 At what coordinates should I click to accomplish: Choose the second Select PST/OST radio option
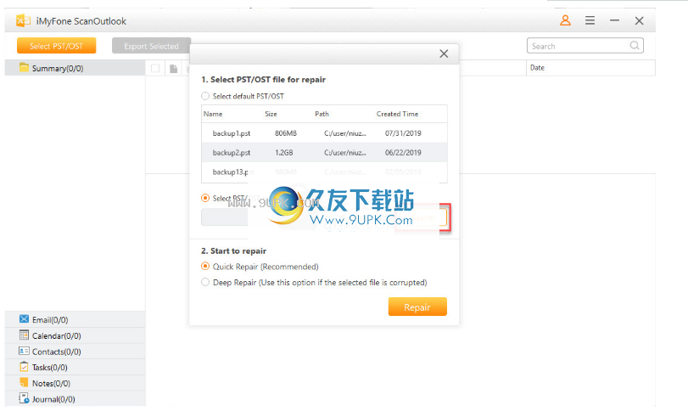click(205, 198)
